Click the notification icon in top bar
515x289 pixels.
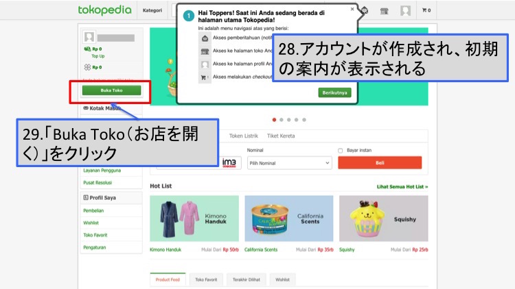click(364, 10)
